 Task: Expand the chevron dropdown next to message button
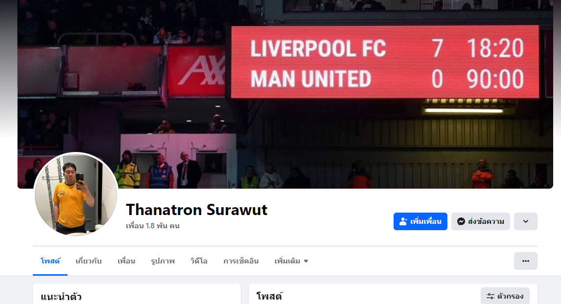(526, 221)
